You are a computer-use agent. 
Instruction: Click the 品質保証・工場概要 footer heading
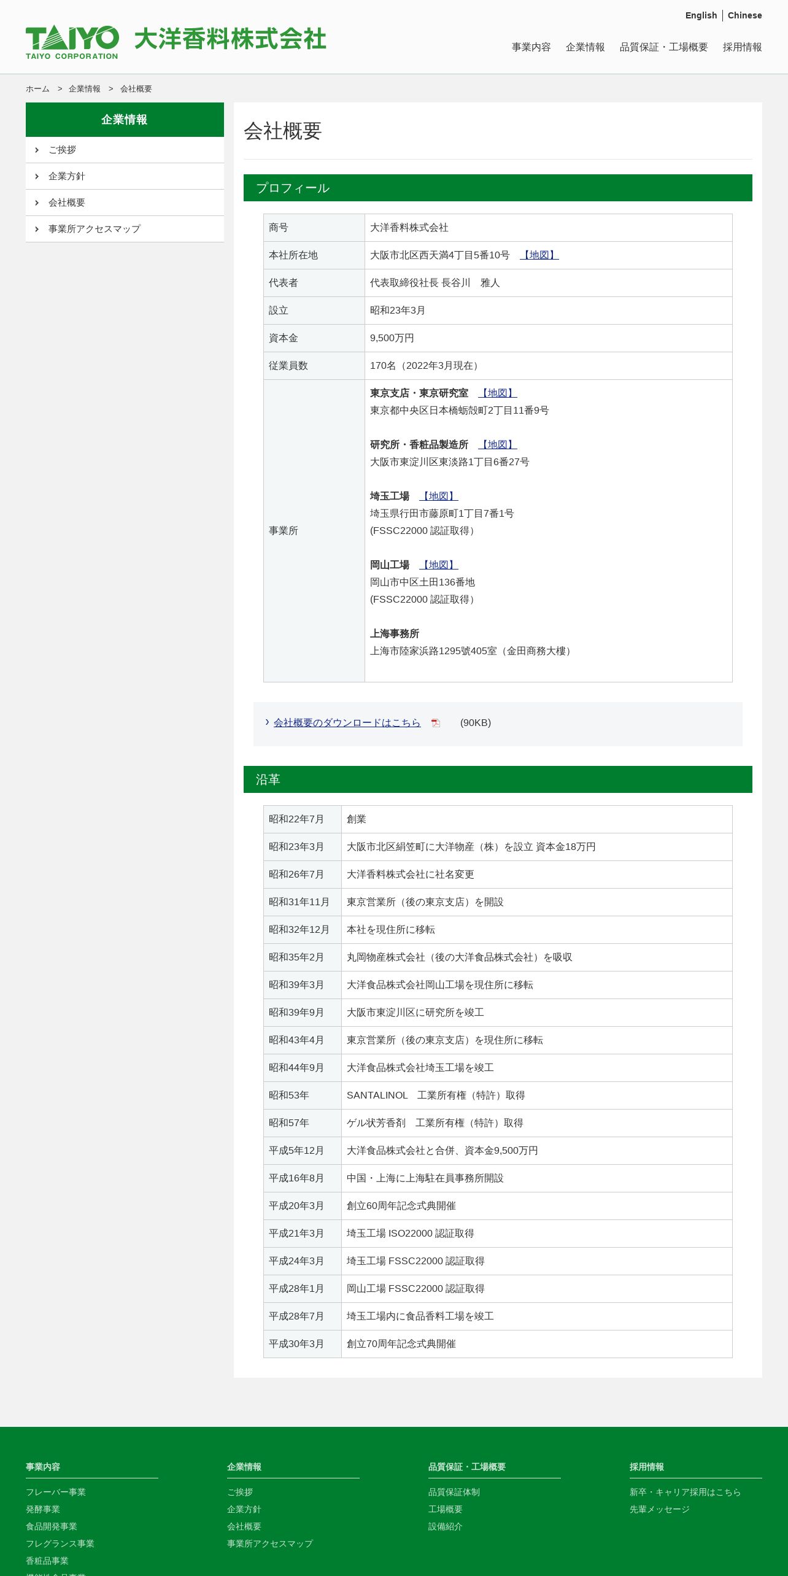tap(467, 1467)
